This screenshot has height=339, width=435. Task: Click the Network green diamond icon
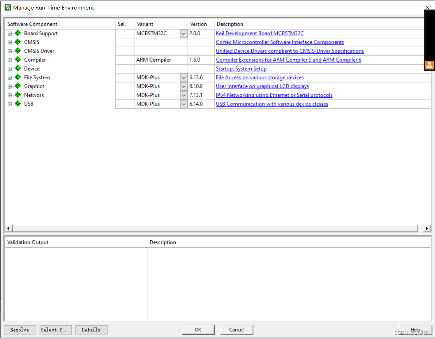[x=18, y=95]
